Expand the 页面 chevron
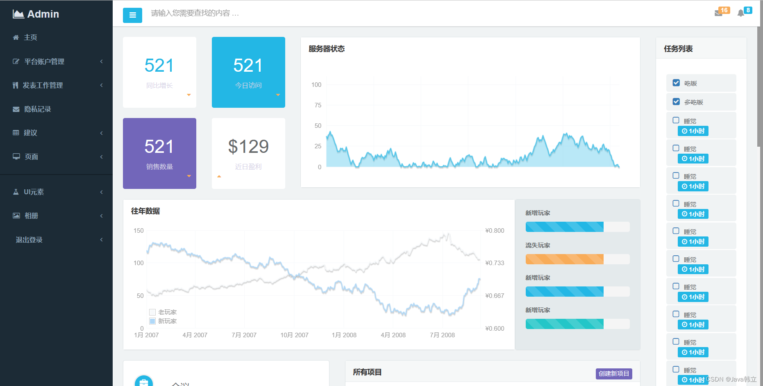The height and width of the screenshot is (386, 763). [x=102, y=157]
